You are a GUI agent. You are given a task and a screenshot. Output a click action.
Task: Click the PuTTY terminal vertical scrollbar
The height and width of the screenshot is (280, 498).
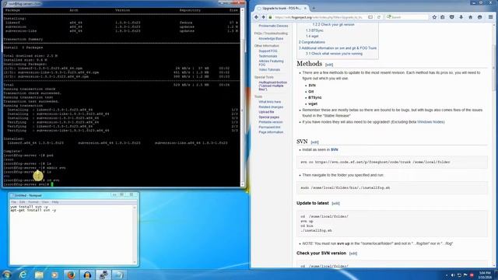[x=242, y=96]
